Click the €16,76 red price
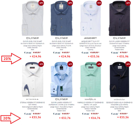This screenshot has height=125, width=135. pyautogui.click(x=95, y=118)
